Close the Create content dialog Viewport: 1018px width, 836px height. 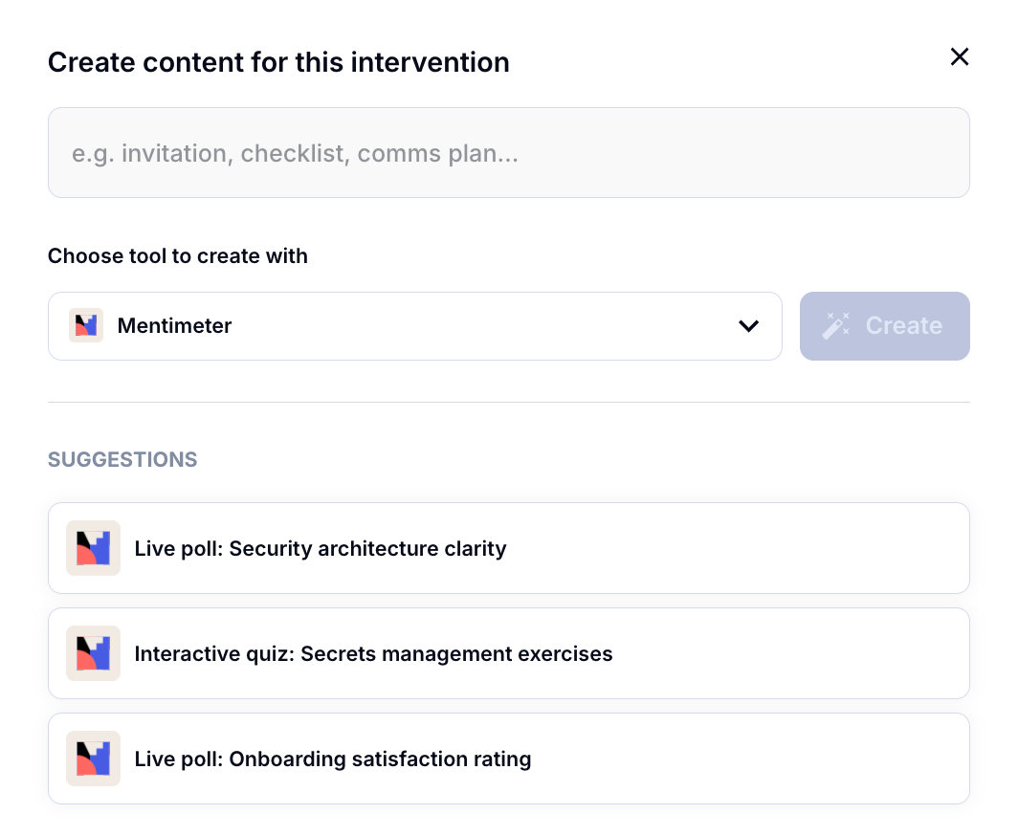click(x=959, y=57)
